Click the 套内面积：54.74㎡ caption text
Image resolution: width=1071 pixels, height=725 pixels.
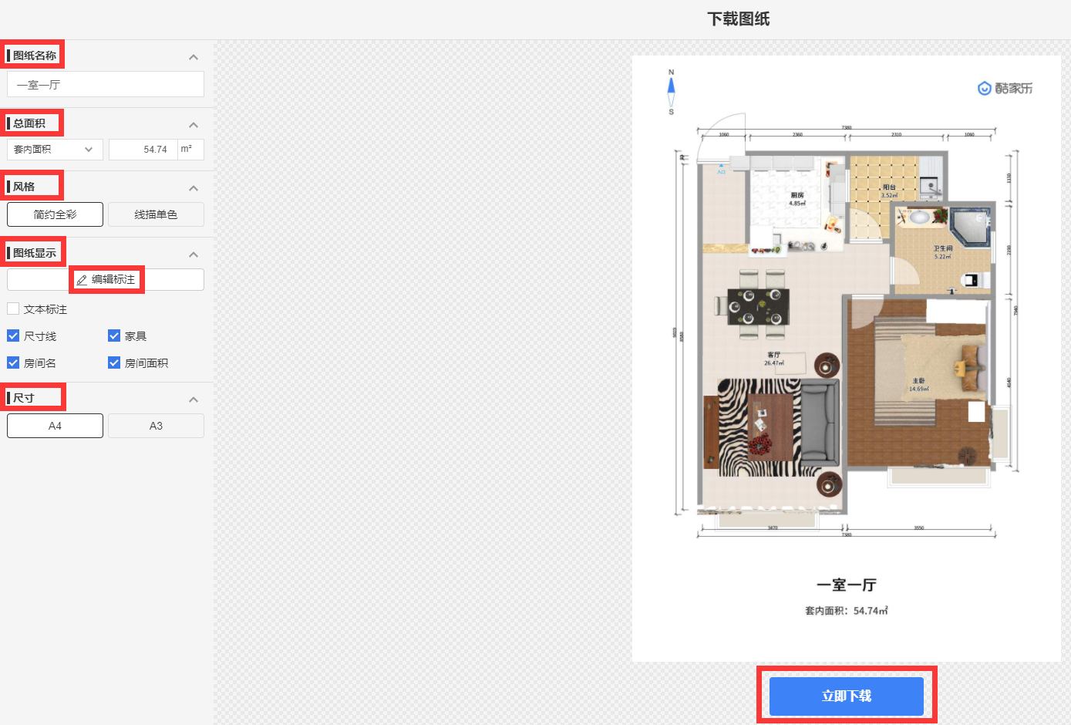point(847,610)
